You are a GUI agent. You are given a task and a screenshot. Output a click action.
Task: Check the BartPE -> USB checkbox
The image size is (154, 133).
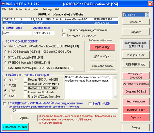point(90,104)
